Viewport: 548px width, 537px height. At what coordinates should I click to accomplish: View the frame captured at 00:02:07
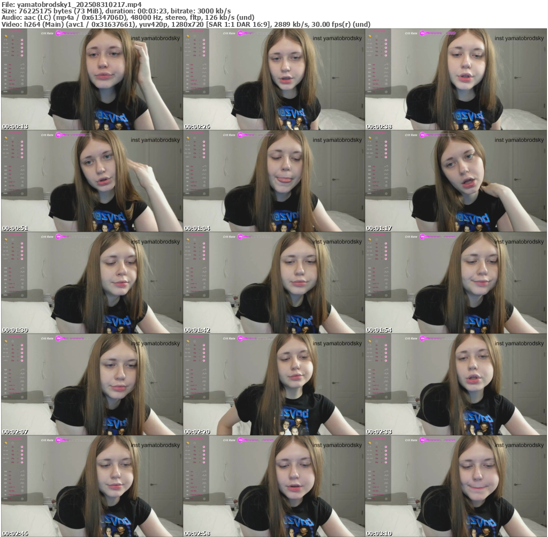pos(92,384)
